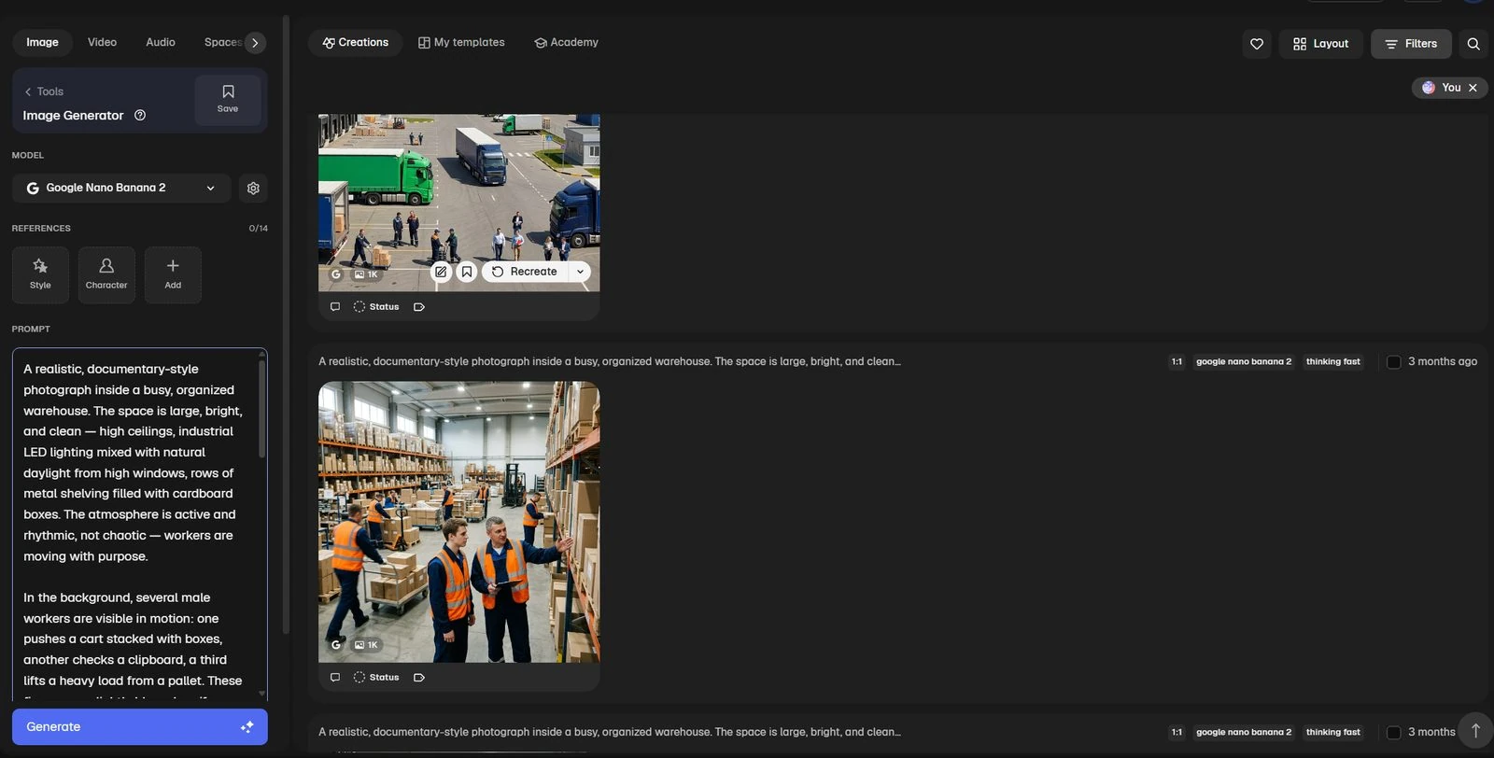Set Status on the truck yard image
The height and width of the screenshot is (758, 1494).
click(376, 307)
